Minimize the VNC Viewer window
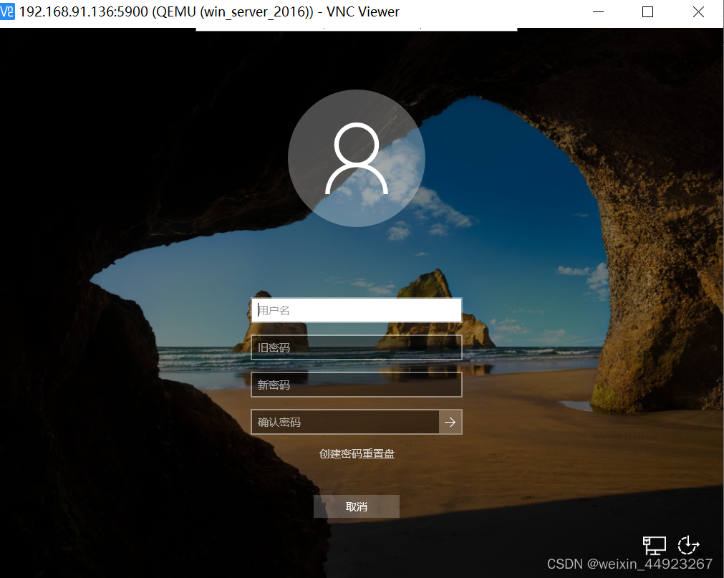Viewport: 724px width, 578px height. point(599,12)
